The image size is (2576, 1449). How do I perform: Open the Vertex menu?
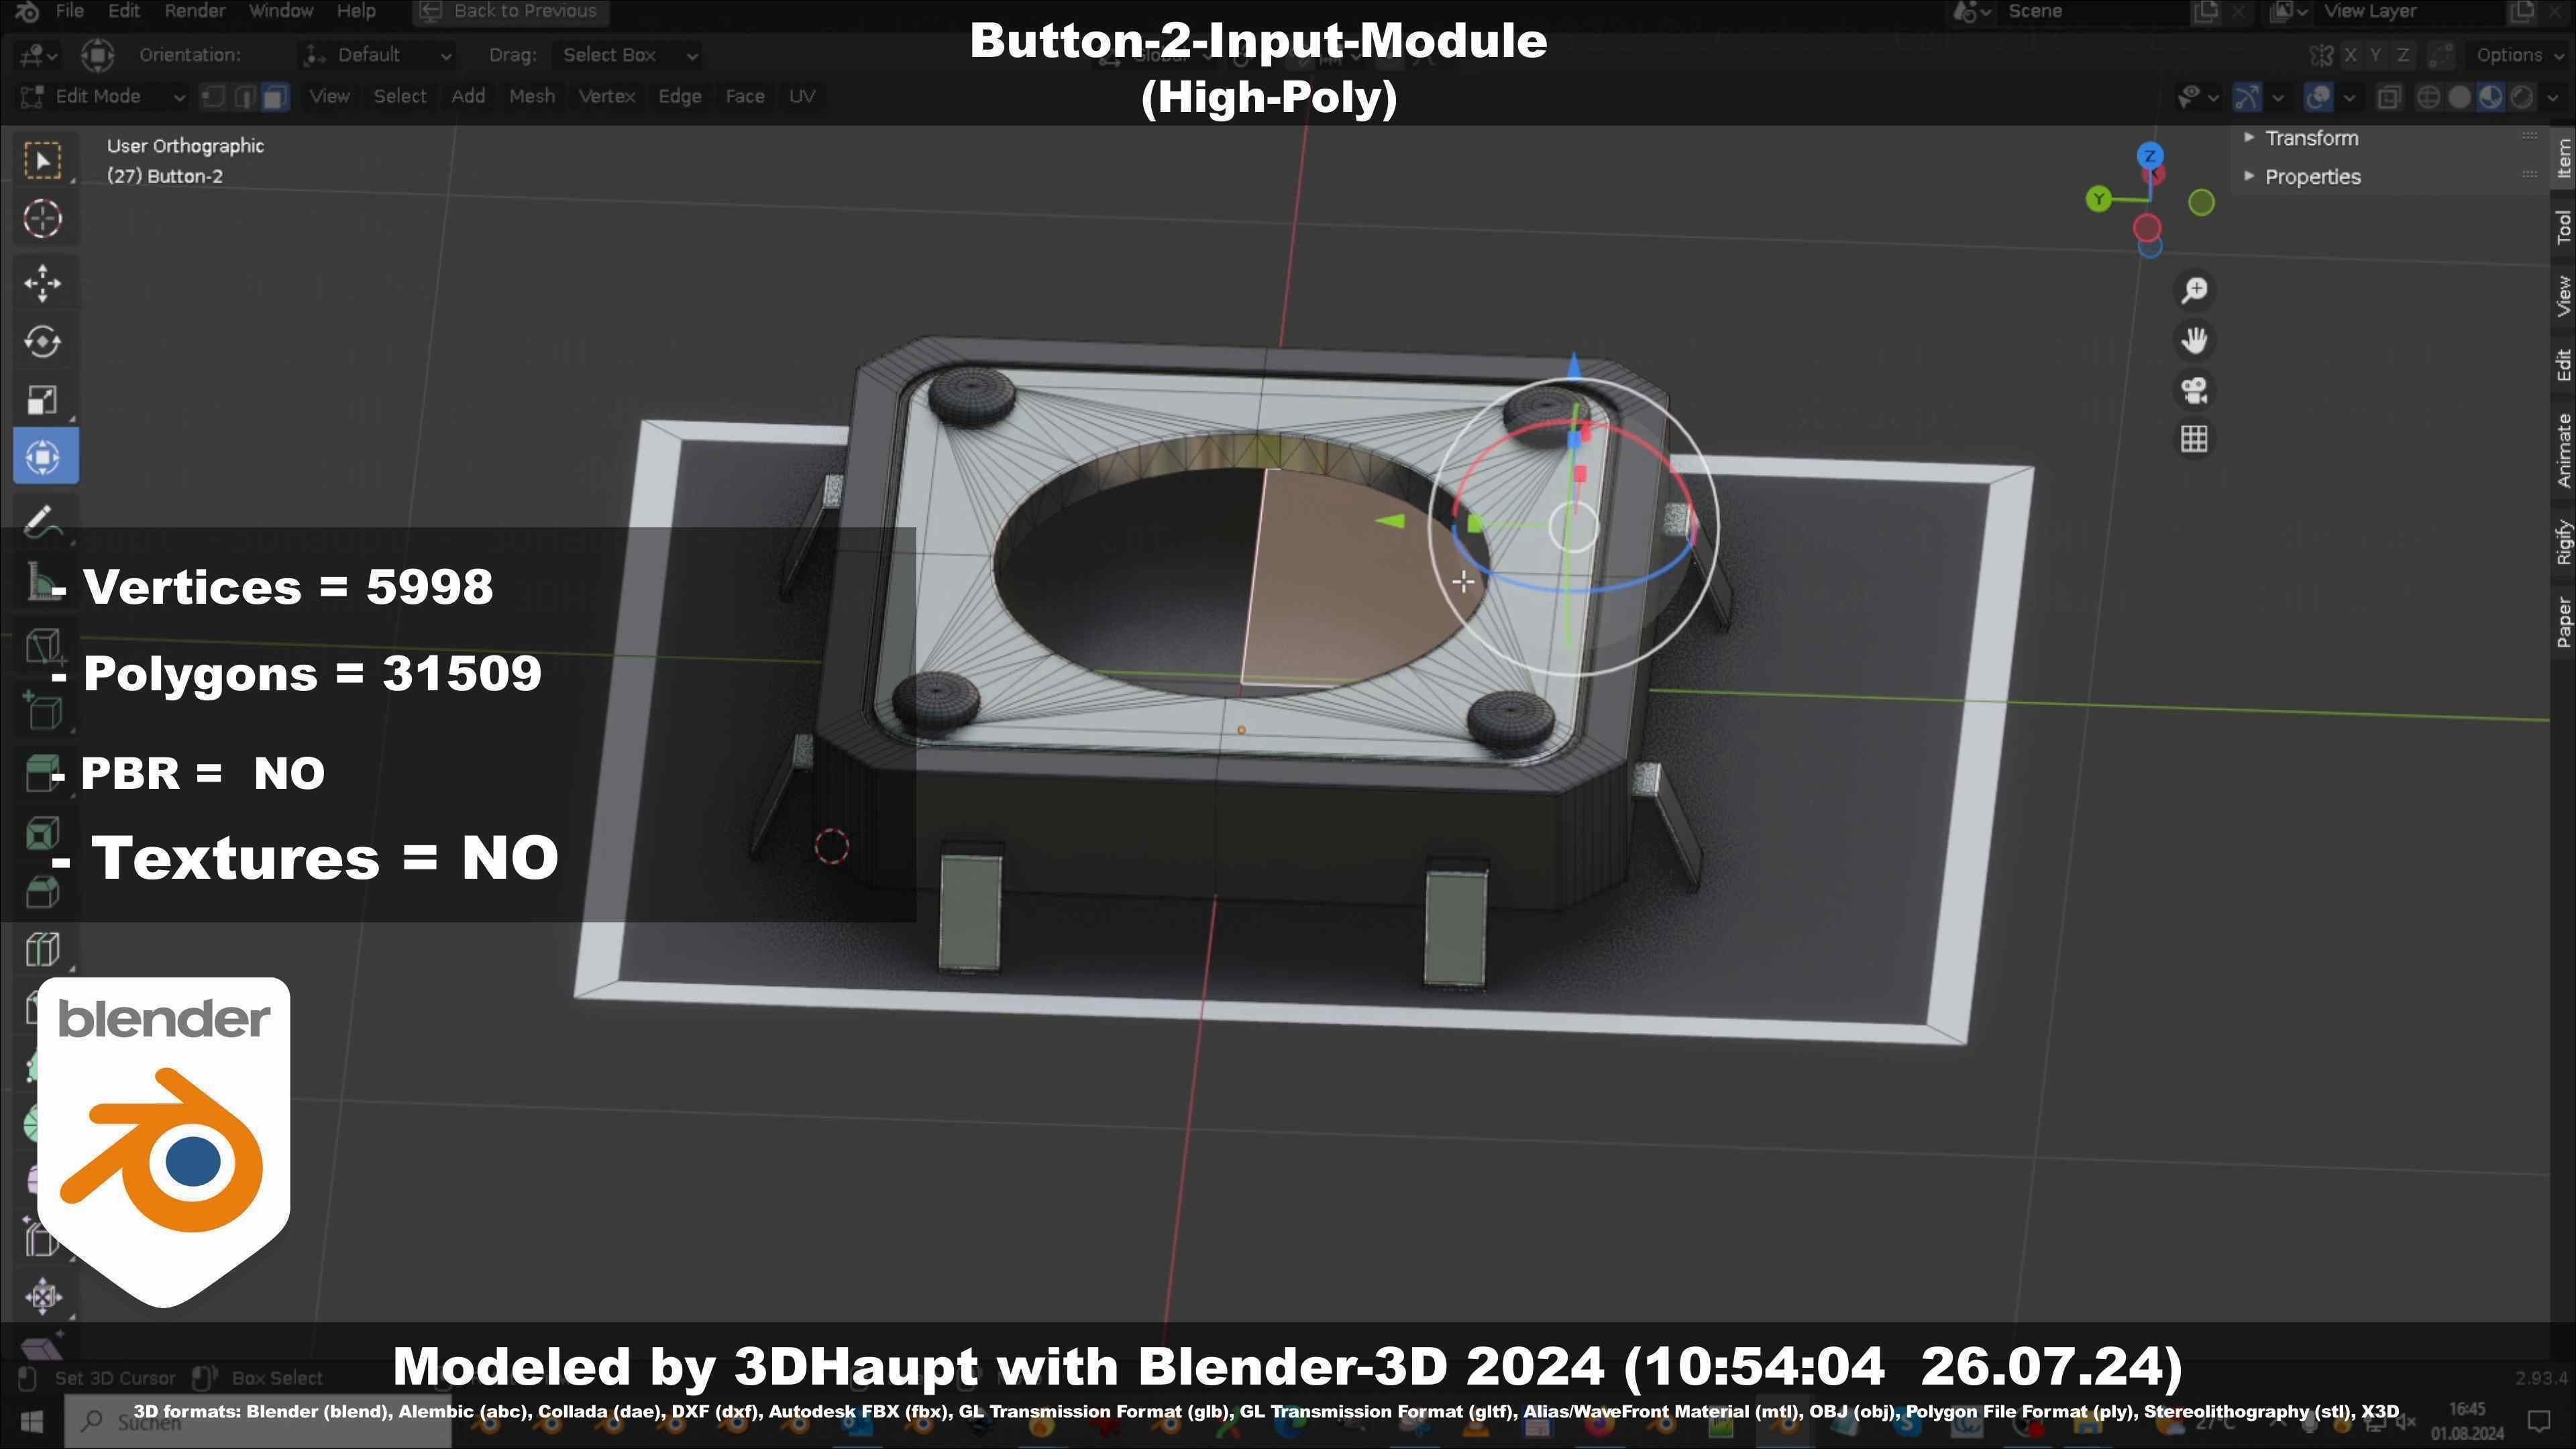click(607, 96)
